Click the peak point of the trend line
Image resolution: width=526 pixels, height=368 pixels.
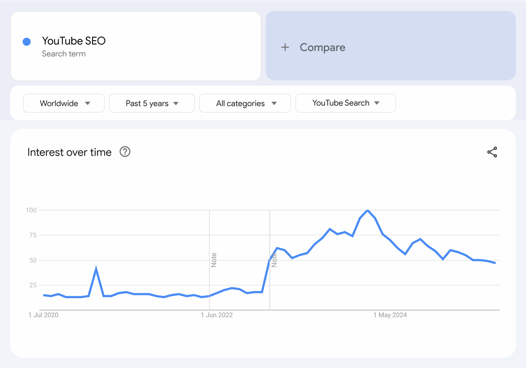pos(367,210)
